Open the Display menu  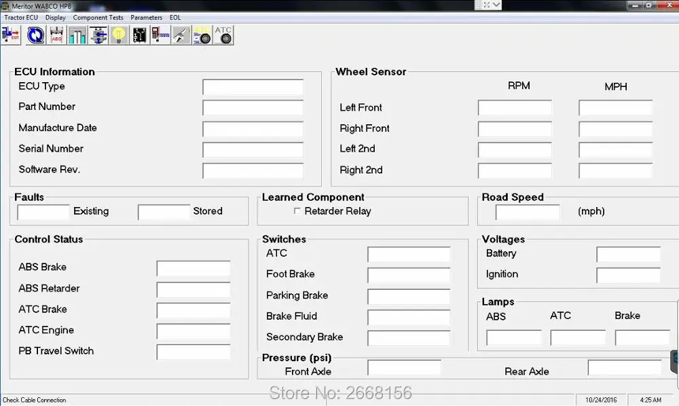pyautogui.click(x=56, y=18)
